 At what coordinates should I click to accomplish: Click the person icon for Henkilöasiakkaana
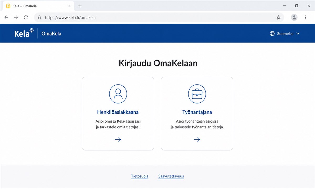(x=118, y=94)
